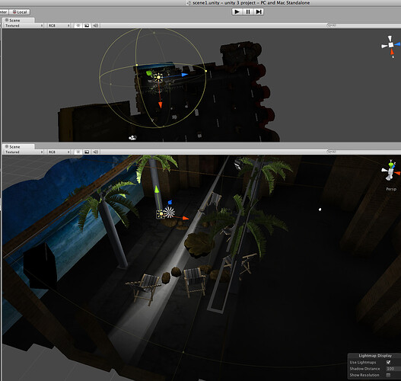Screen dimensions: 401x381
Task: Click the Play button
Action: click(x=237, y=11)
